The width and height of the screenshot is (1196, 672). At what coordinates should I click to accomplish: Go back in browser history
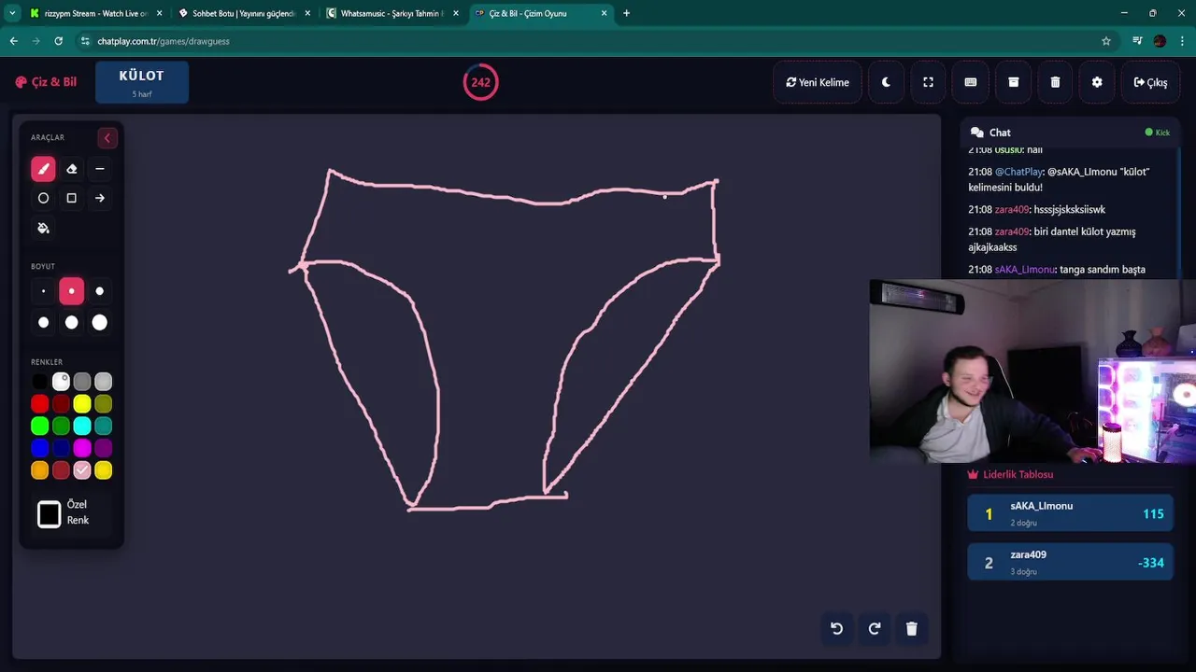[x=13, y=41]
